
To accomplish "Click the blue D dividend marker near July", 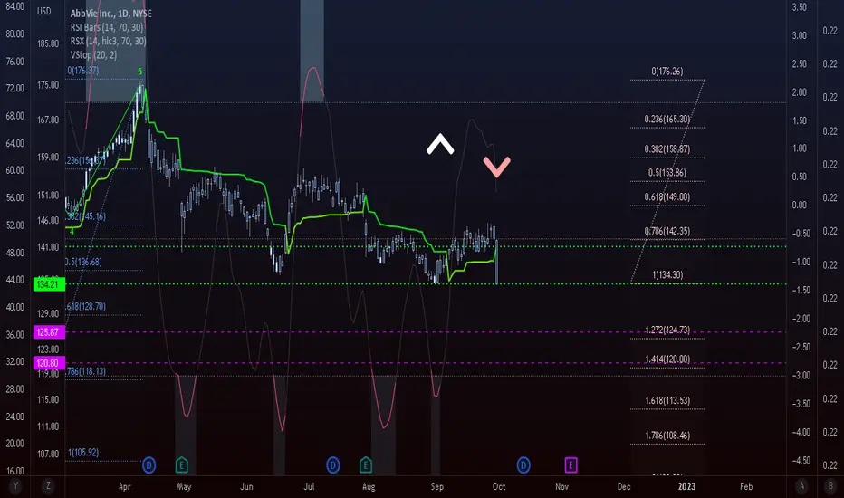I will pyautogui.click(x=332, y=464).
